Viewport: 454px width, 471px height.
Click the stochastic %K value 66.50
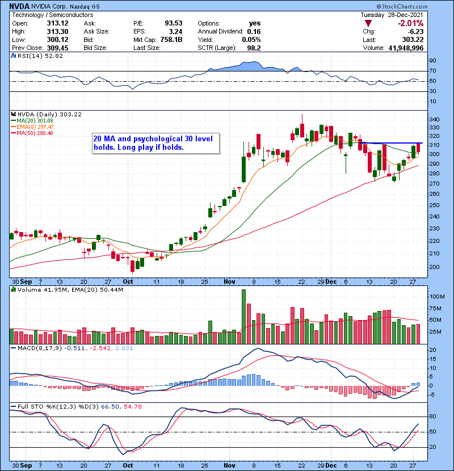coord(110,406)
